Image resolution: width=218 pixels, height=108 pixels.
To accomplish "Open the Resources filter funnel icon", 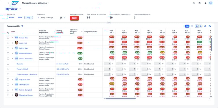I will pos(22,26).
